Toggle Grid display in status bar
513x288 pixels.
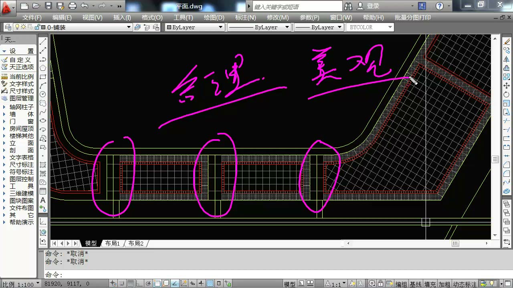130,284
